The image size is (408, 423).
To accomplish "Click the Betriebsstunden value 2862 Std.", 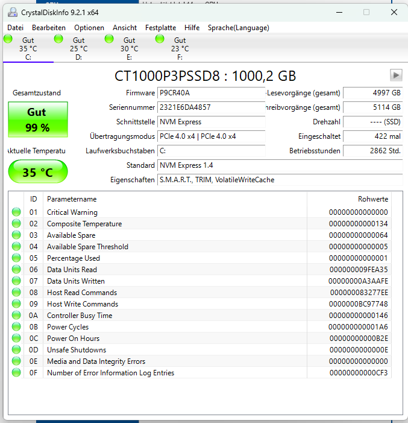I will [x=372, y=150].
